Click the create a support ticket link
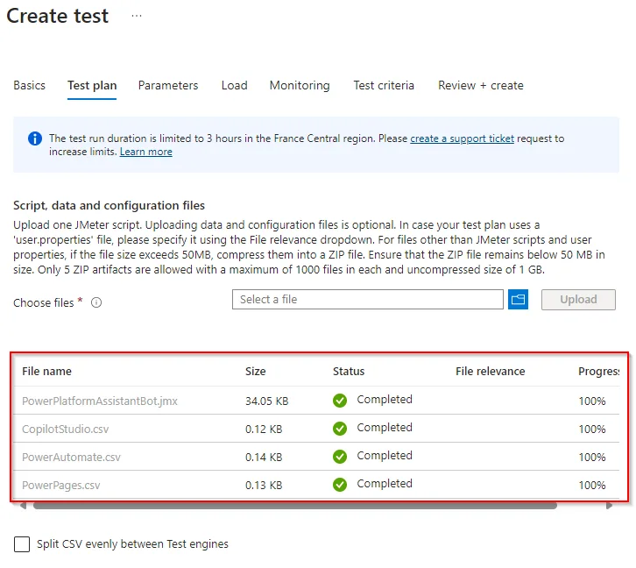Viewport: 636px width, 568px height. point(462,138)
